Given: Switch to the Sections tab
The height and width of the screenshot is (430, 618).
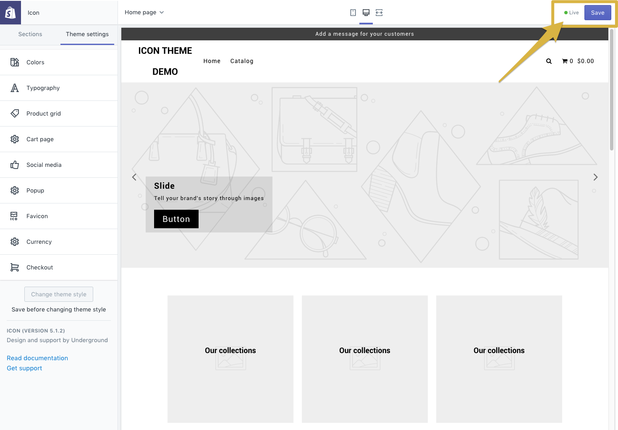Looking at the screenshot, I should pyautogui.click(x=30, y=34).
